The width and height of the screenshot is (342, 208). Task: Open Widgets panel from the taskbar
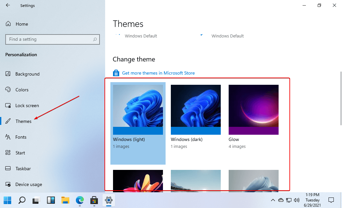coord(51,200)
